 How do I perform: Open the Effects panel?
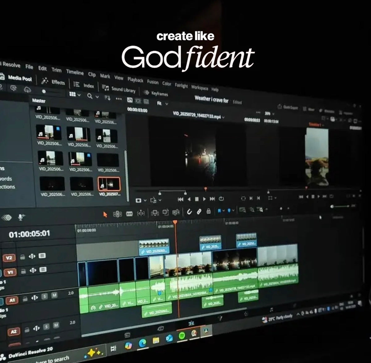(x=53, y=82)
